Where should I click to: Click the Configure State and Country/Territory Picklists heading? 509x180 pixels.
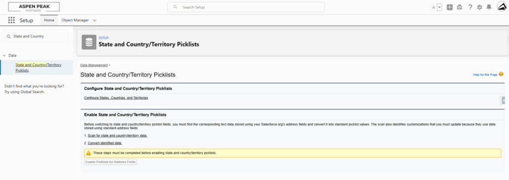pyautogui.click(x=128, y=89)
